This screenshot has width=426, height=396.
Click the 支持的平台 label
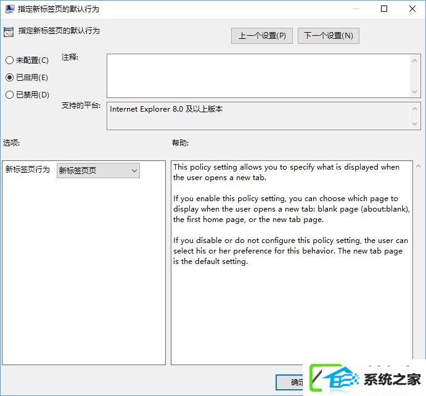tap(81, 105)
